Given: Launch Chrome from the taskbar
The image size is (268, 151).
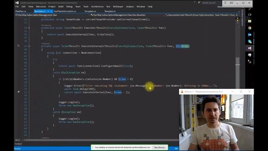Looking at the screenshot, I should 250,28.
